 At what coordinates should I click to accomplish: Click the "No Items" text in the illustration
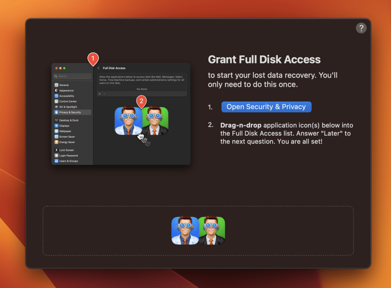coord(142,89)
